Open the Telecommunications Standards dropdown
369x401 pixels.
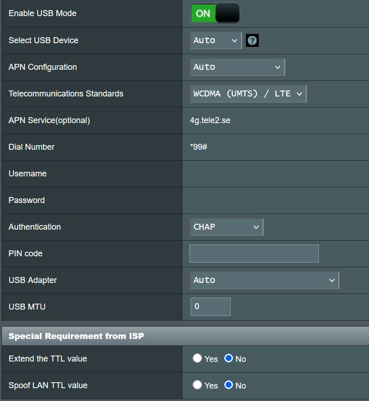(x=248, y=94)
